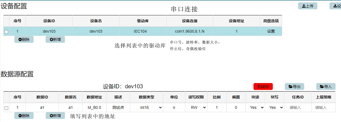The height and width of the screenshot is (122, 341).
Task: Open advanced options via 设置 link
Action: click(x=271, y=31)
